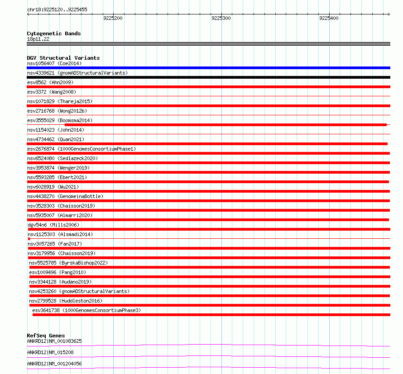This screenshot has height=374, width=403.
Task: Click the RefSeq Genes track title
Action: click(x=46, y=336)
